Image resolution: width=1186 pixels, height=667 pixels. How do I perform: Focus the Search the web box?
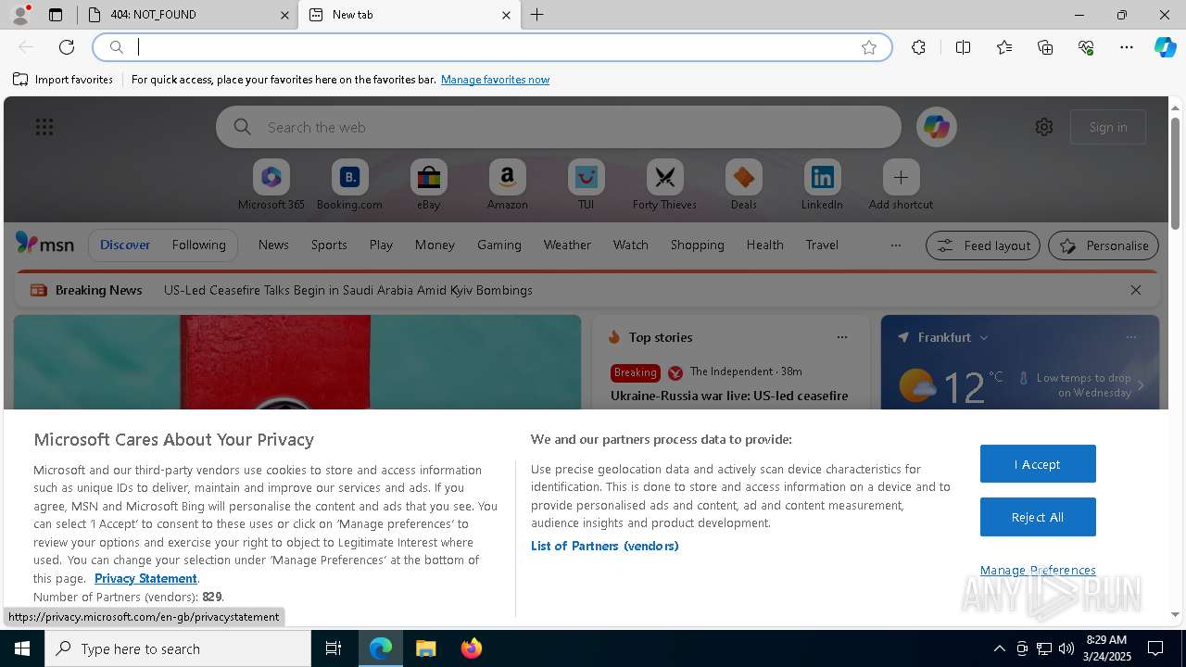point(559,127)
